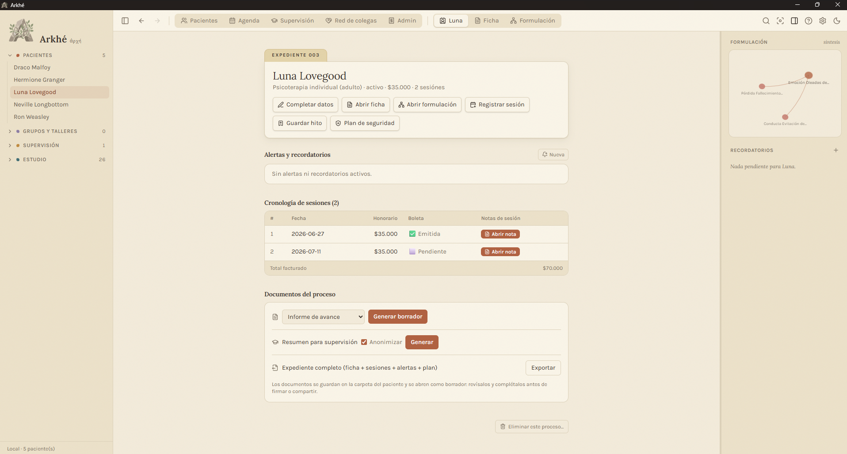Click the Conducta Evitación node in the graph
The width and height of the screenshot is (847, 454).
pos(785,117)
